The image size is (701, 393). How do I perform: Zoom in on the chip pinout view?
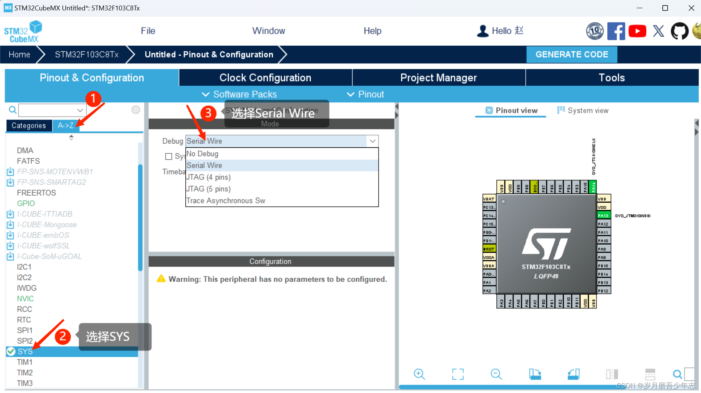[419, 374]
